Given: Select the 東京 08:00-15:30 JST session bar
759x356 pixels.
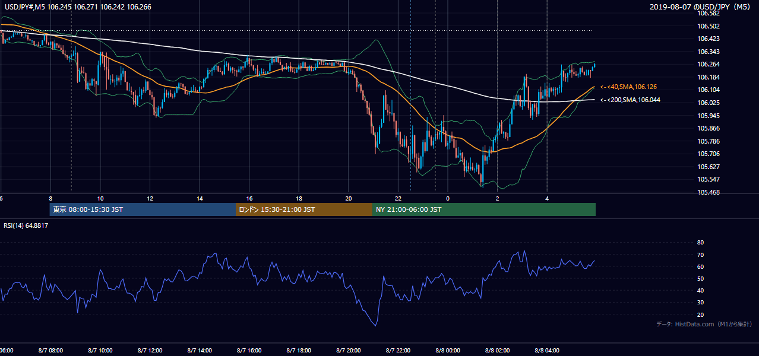Looking at the screenshot, I should tap(143, 209).
